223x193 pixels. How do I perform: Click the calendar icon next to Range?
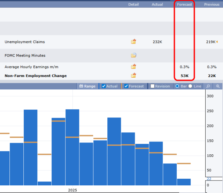81,86
